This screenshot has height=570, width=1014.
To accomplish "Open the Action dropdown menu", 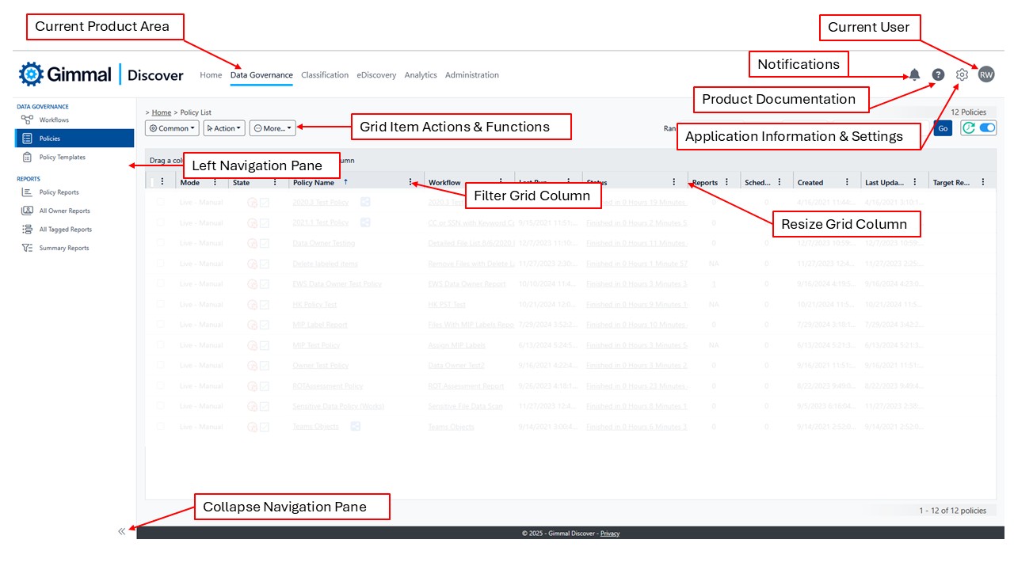I will (x=224, y=128).
